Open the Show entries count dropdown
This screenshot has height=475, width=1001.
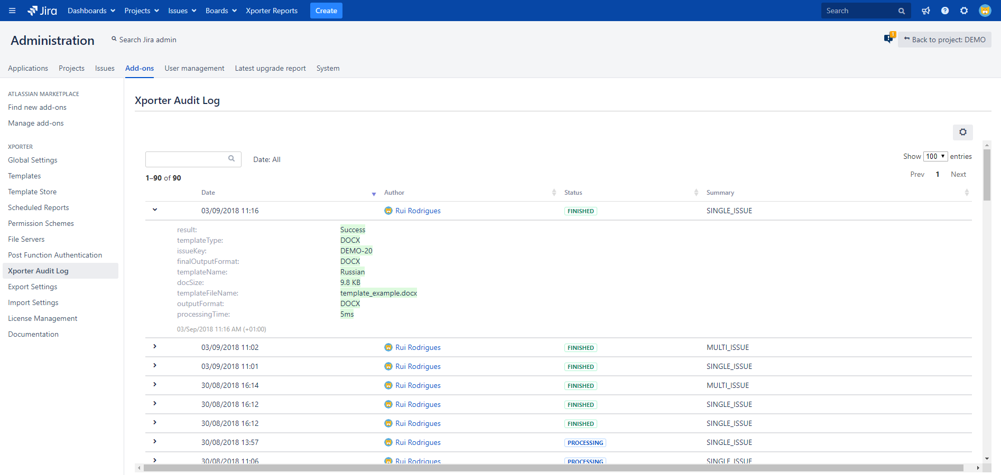pos(935,156)
